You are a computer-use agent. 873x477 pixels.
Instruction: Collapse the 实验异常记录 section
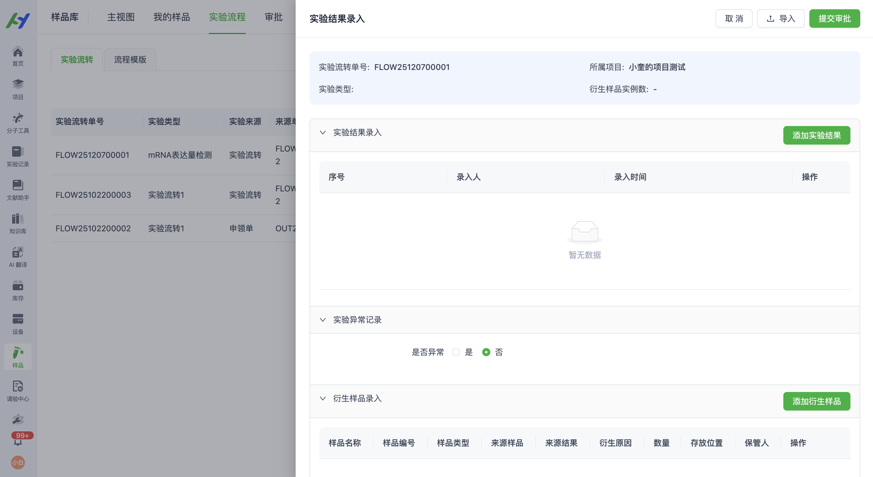323,320
